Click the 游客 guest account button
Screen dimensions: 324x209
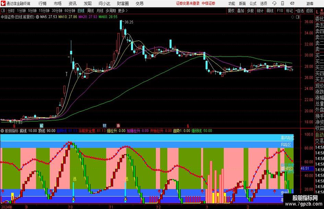coord(310,3)
